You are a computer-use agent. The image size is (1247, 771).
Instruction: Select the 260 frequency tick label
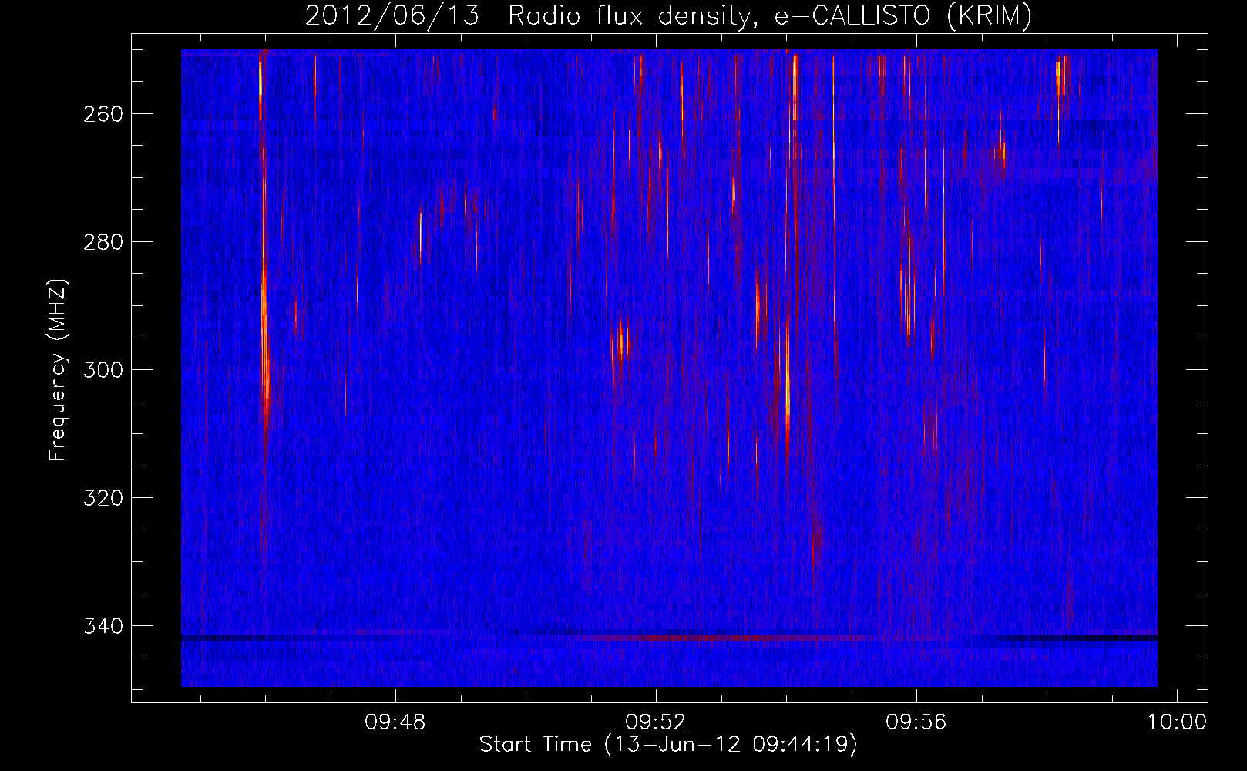coord(103,114)
